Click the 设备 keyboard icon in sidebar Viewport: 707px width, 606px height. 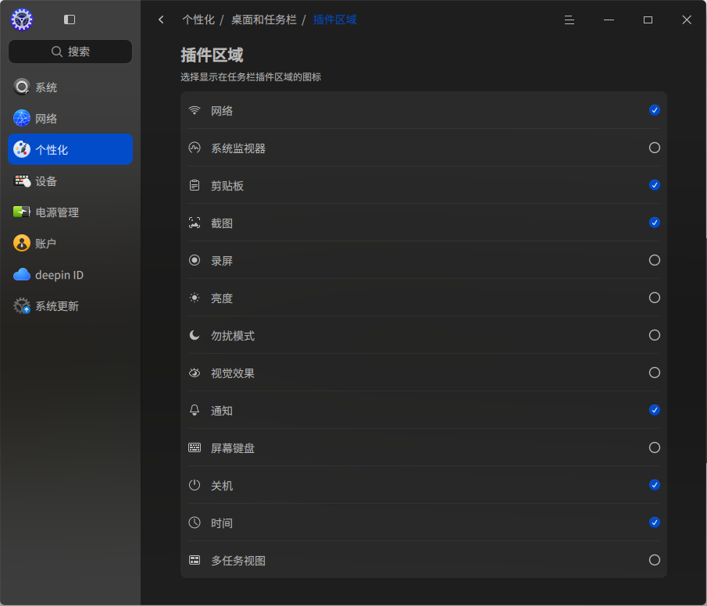click(22, 181)
